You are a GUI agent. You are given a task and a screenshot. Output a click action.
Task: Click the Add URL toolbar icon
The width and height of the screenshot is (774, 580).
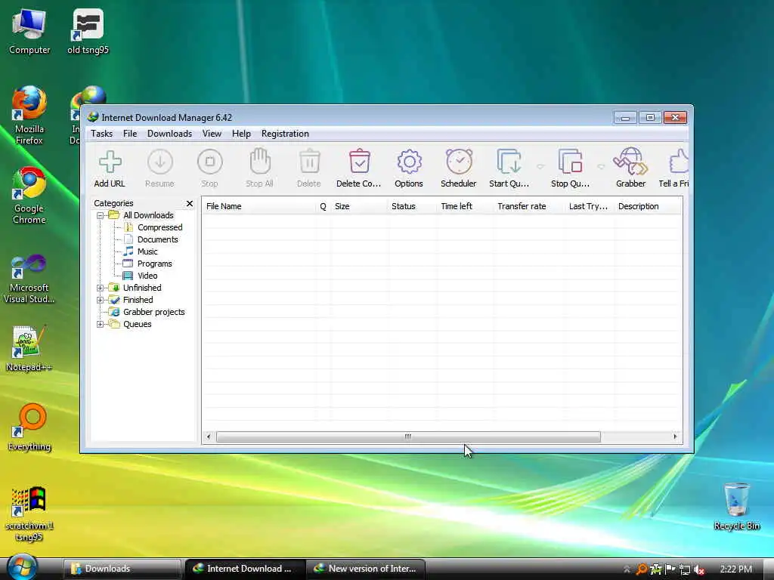(110, 162)
